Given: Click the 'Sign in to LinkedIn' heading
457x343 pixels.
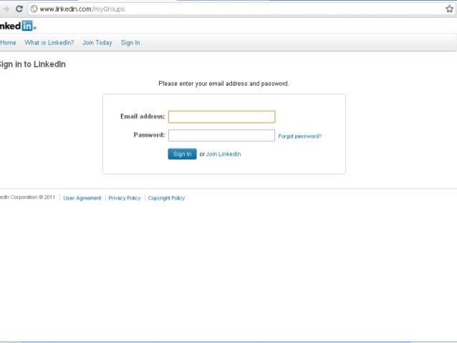Looking at the screenshot, I should [33, 64].
